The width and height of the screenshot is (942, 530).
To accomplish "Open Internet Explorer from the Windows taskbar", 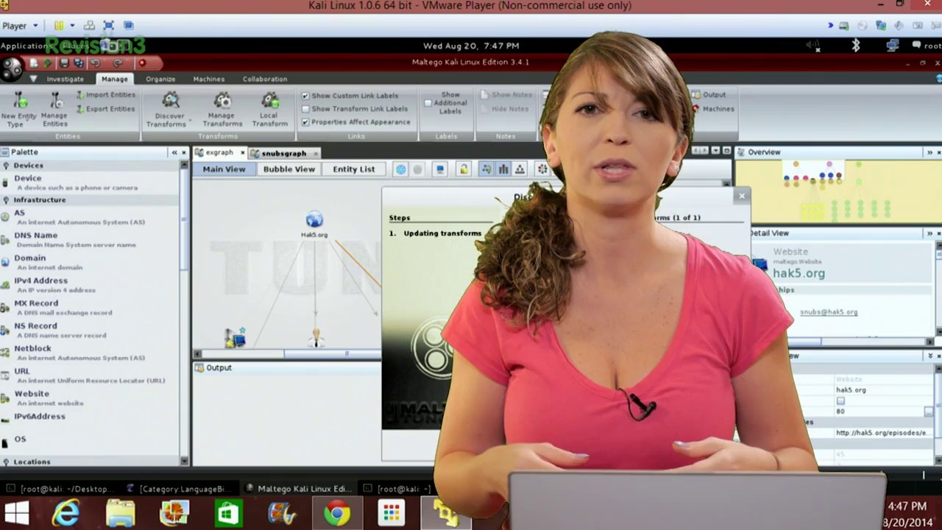I will (x=65, y=513).
